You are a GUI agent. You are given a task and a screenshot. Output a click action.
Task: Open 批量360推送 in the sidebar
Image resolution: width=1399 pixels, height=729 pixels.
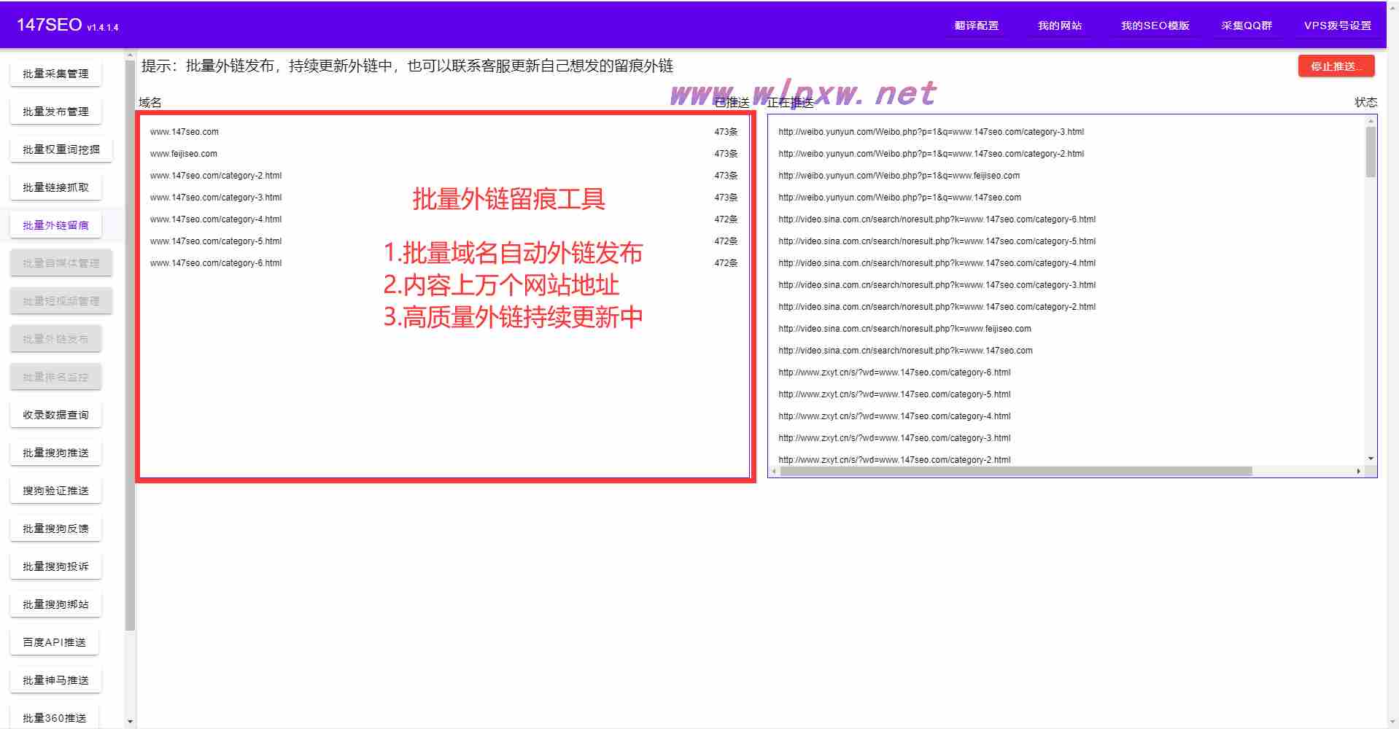54,717
